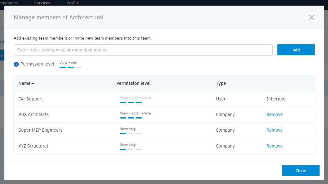Click the Add button
Screen dimensions: 328x184
click(x=296, y=50)
